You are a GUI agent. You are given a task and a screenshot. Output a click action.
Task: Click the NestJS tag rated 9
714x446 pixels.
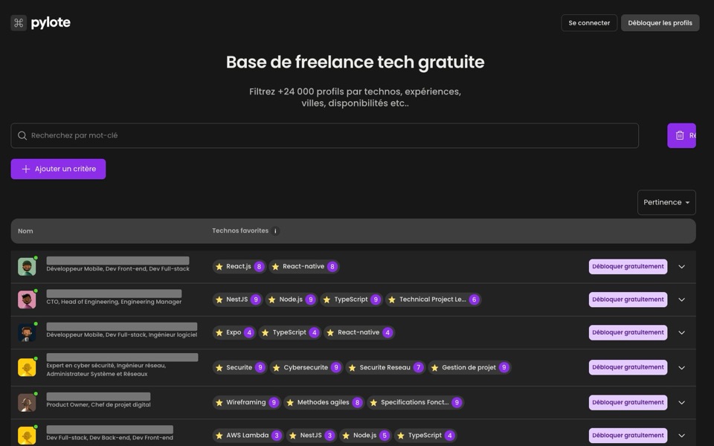tap(237, 300)
